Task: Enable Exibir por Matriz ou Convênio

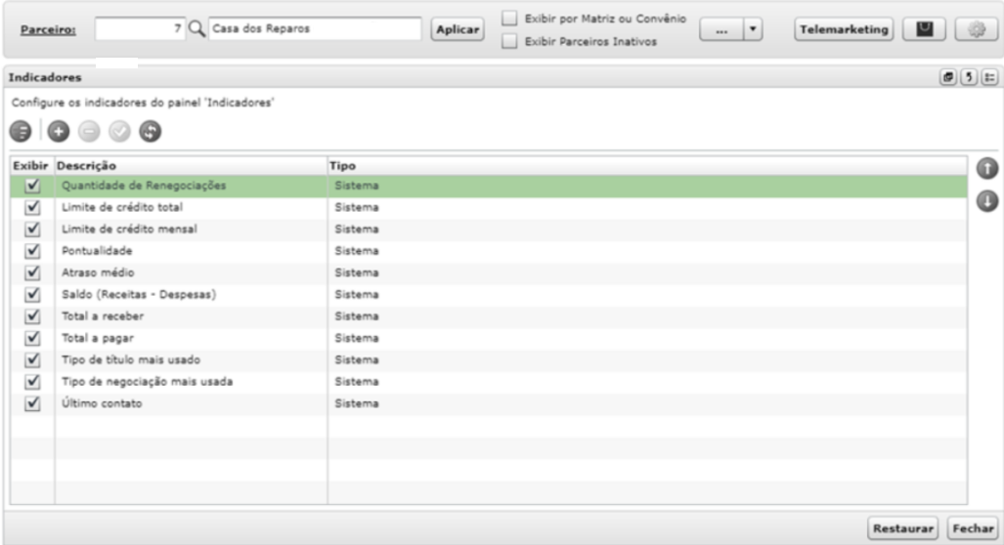Action: (509, 19)
